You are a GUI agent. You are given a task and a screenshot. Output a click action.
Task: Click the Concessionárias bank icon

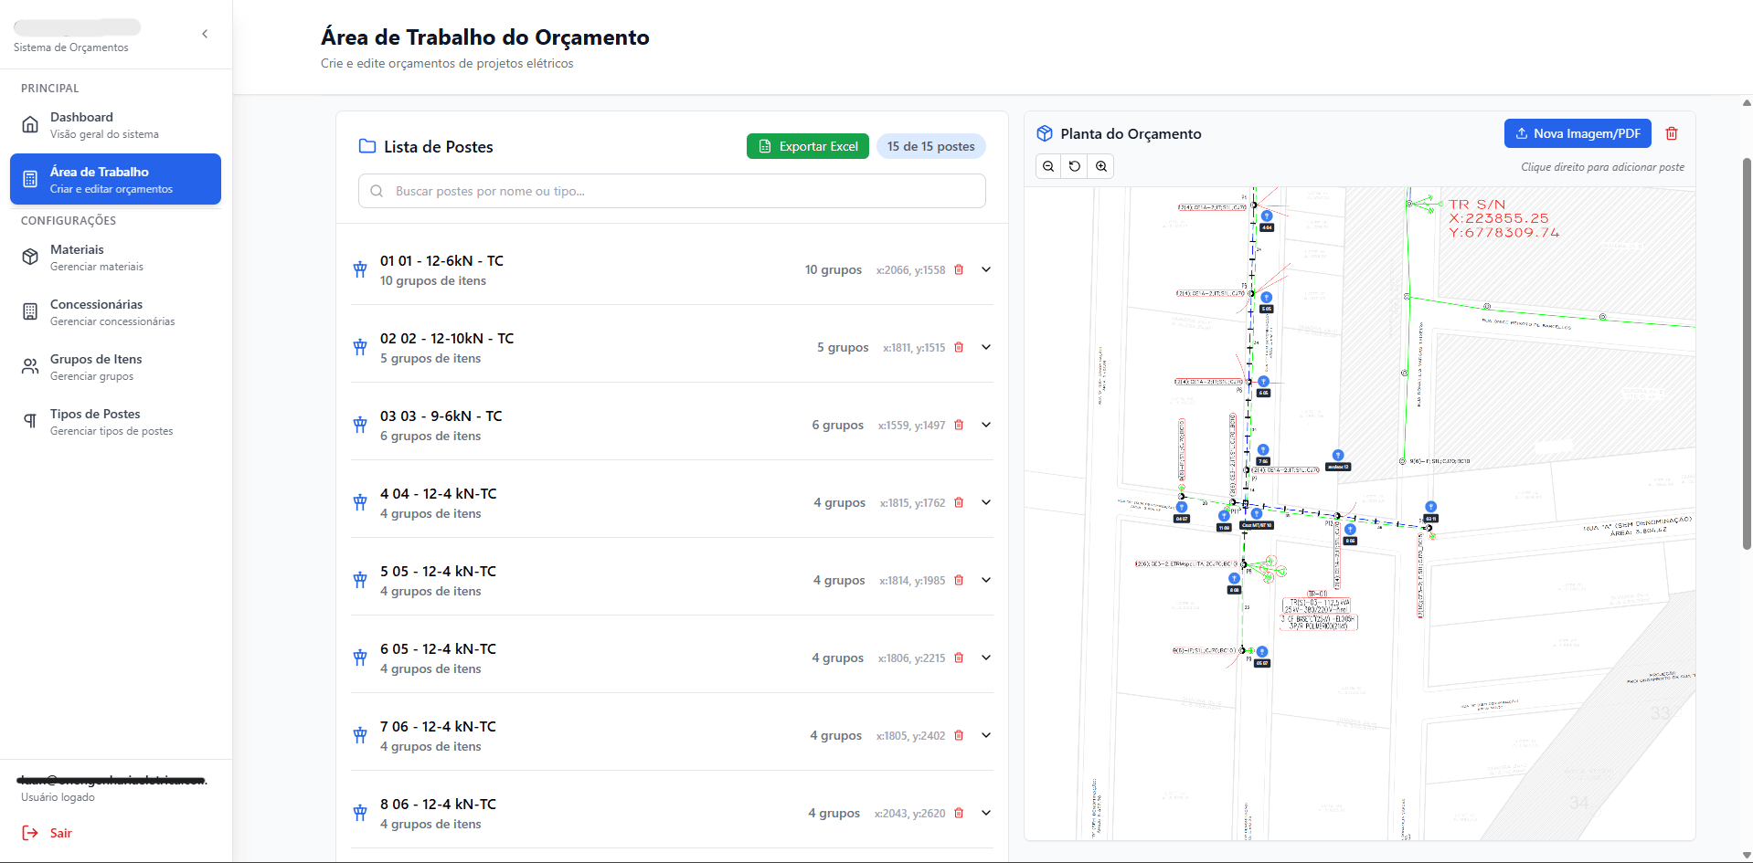point(28,311)
